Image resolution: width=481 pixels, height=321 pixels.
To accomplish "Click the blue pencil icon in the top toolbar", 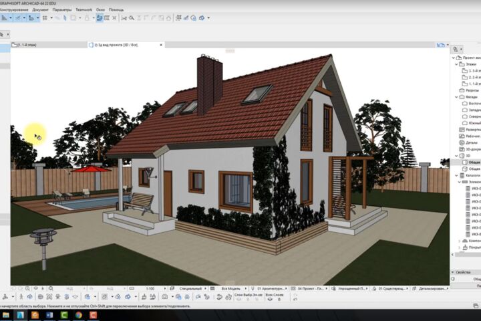I will coord(186,18).
